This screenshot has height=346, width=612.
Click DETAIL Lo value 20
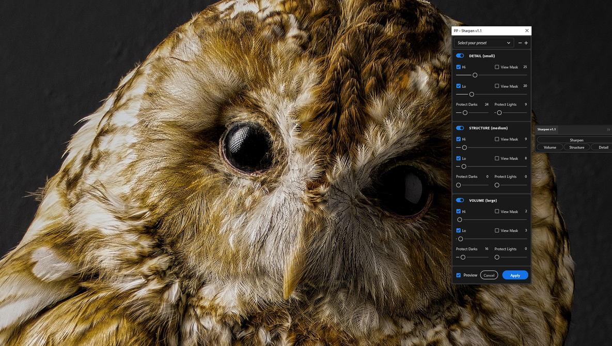[x=525, y=86]
